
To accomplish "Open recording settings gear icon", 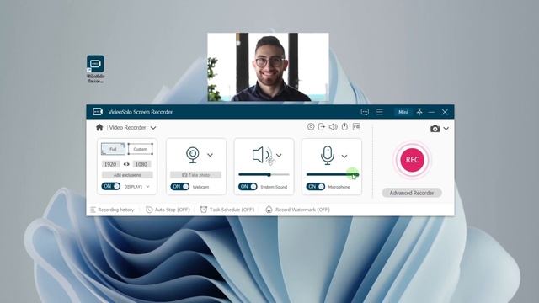I will pyautogui.click(x=311, y=127).
